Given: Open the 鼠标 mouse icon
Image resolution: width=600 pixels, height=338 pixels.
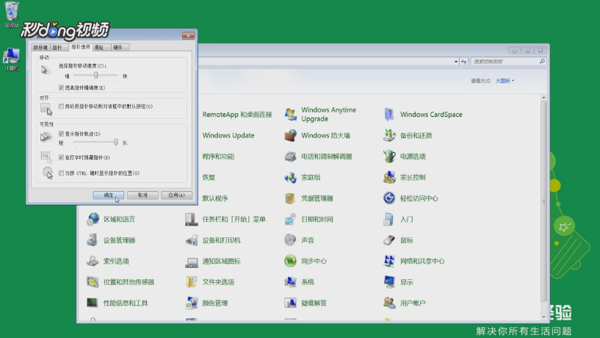Looking at the screenshot, I should click(389, 240).
